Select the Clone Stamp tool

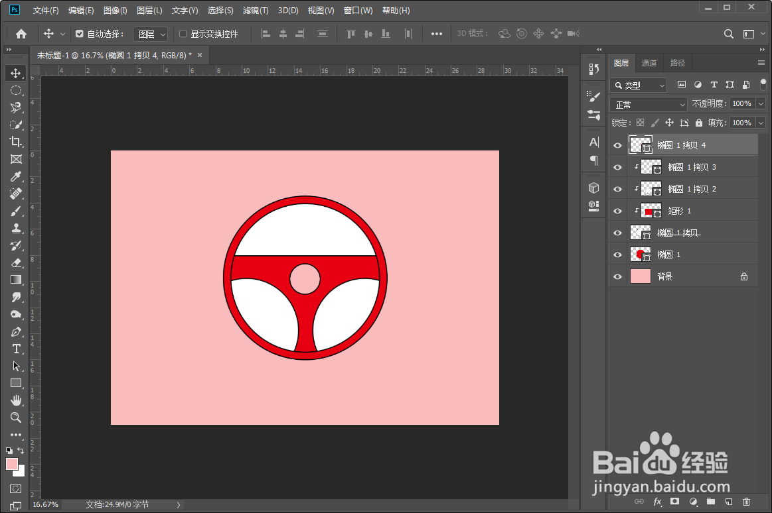(16, 228)
